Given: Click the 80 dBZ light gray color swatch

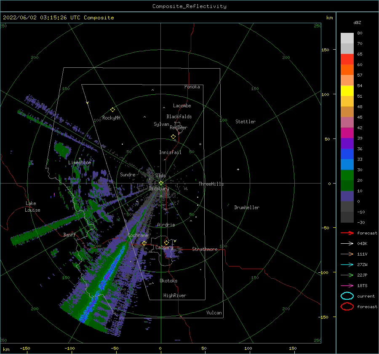Looking at the screenshot, I should point(347,38).
